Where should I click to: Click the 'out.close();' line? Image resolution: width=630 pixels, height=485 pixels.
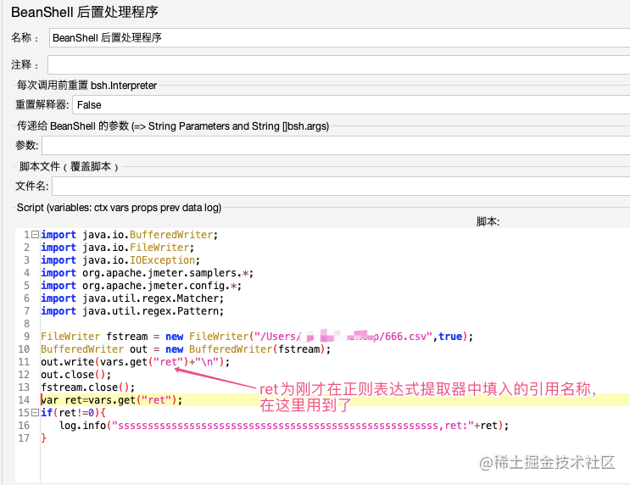pos(76,375)
